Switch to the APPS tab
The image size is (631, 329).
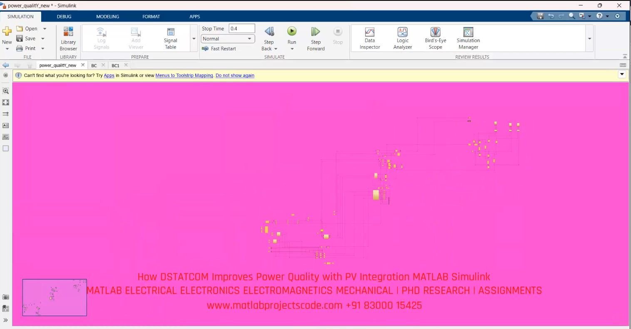195,17
